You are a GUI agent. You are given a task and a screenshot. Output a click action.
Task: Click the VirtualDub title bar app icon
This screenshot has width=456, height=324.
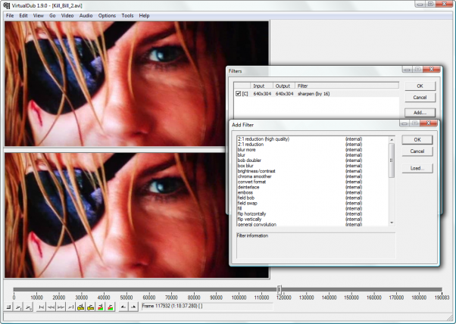6,5
